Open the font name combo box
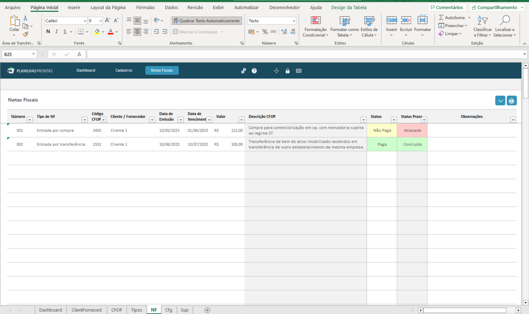Image resolution: width=529 pixels, height=314 pixels. tap(65, 20)
